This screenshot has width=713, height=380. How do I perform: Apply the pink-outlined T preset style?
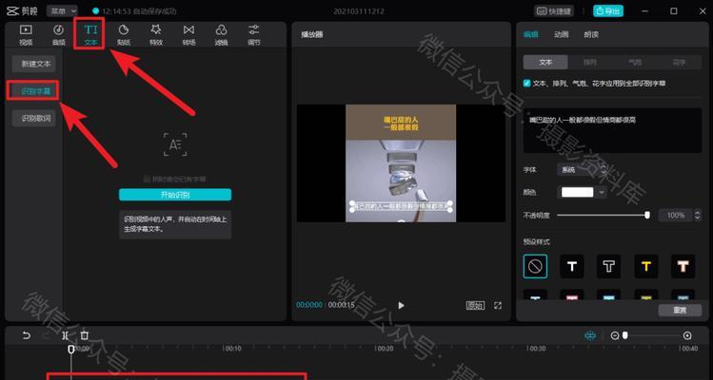(683, 266)
